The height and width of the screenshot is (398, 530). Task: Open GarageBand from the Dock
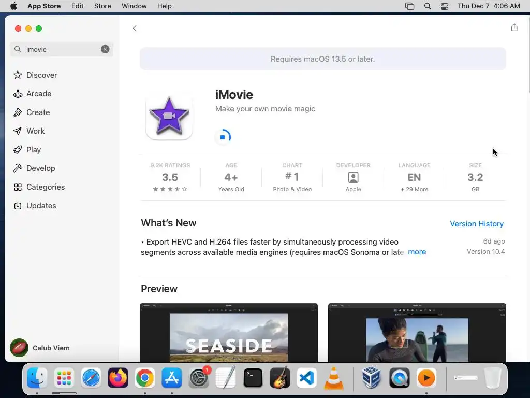[x=280, y=378]
